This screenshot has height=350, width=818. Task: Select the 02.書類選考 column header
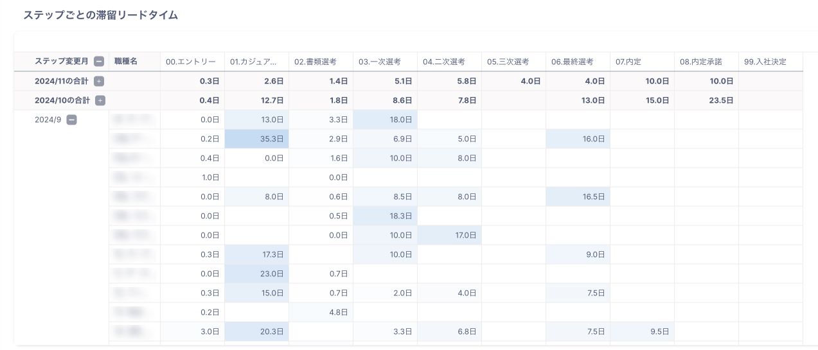click(x=316, y=62)
